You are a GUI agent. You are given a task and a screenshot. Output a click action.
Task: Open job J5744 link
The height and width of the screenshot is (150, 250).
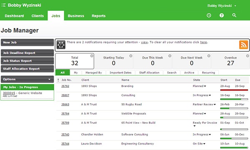(65, 144)
